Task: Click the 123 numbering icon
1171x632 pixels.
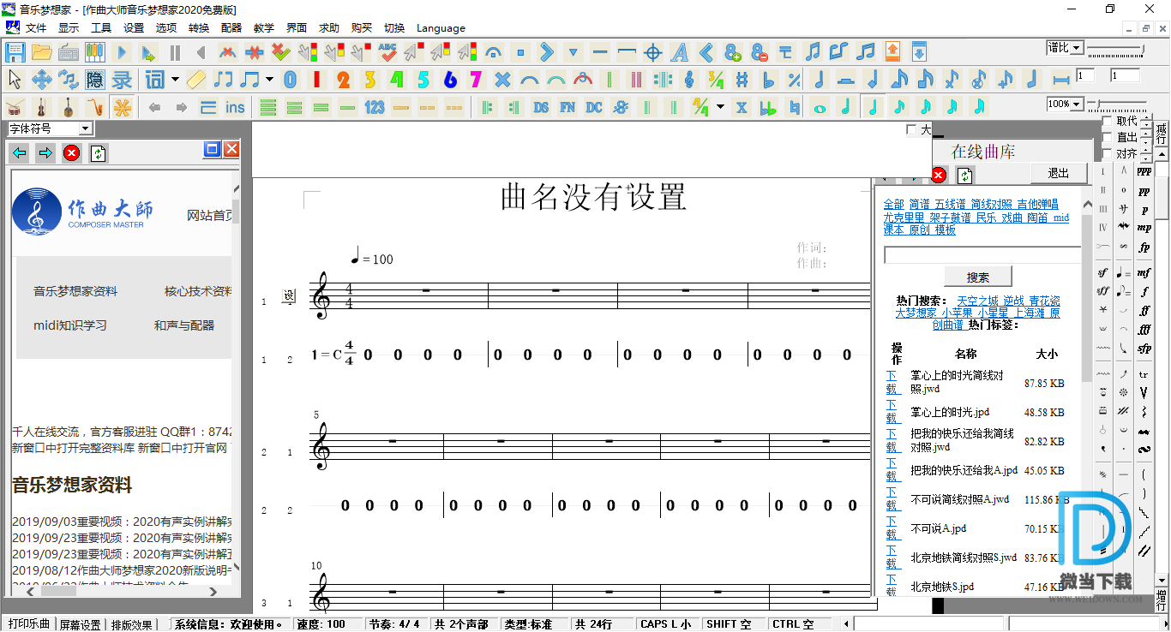Action: point(375,107)
